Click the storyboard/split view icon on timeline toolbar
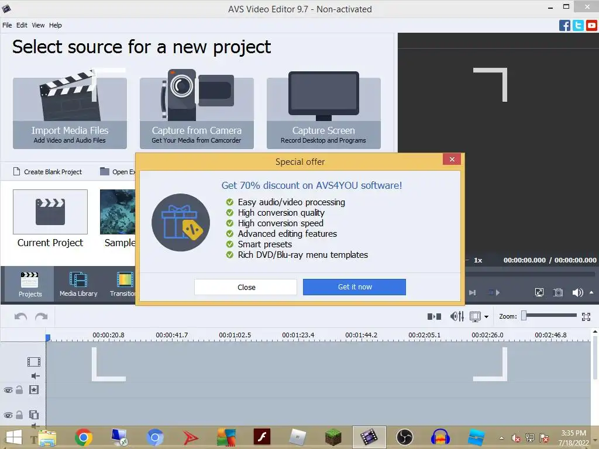This screenshot has width=599, height=449. coord(435,316)
